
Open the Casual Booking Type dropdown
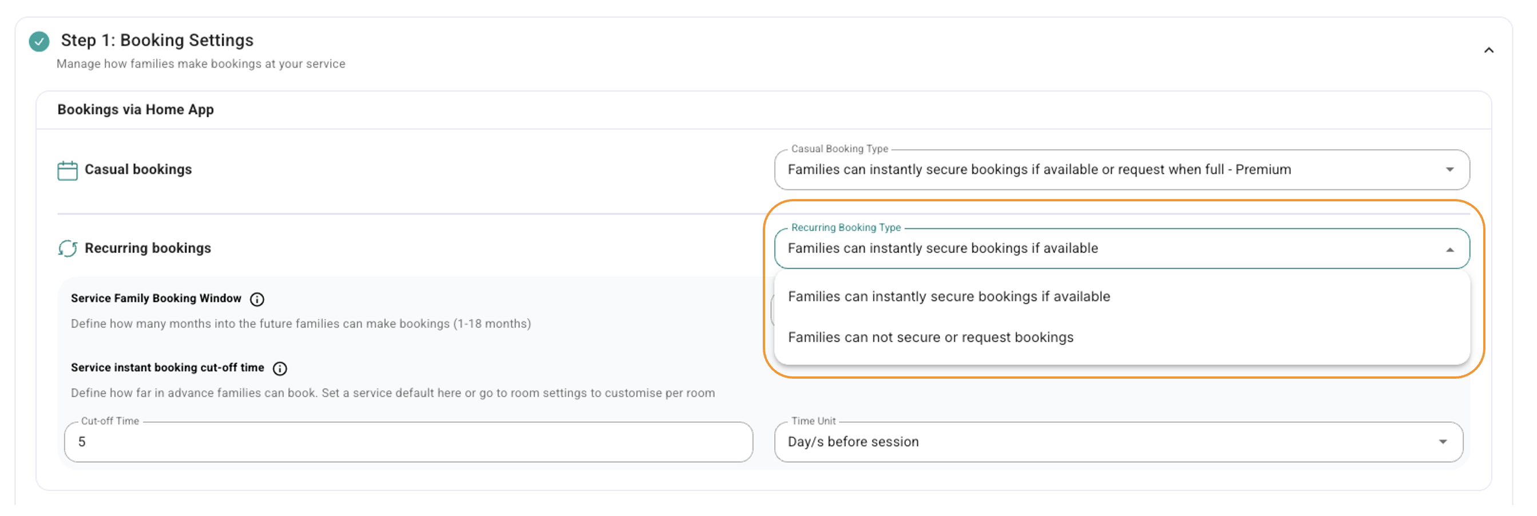point(1122,170)
